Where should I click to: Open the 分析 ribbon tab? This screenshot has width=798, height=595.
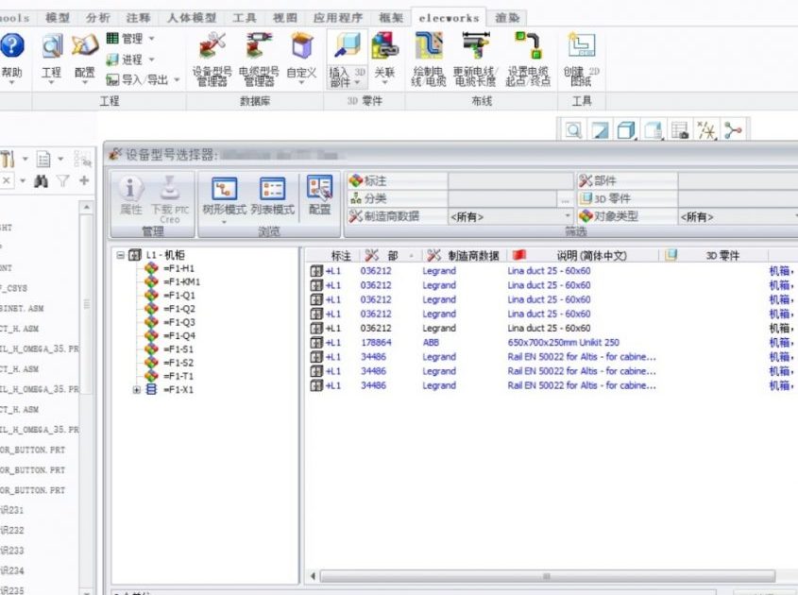pyautogui.click(x=98, y=18)
